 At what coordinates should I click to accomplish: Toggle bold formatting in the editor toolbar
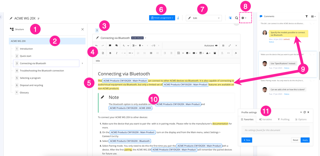110,53
